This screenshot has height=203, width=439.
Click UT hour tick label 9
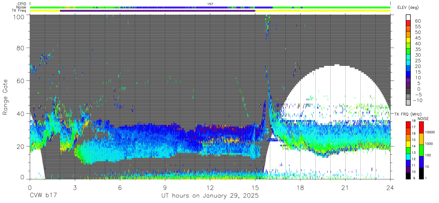[x=165, y=187]
